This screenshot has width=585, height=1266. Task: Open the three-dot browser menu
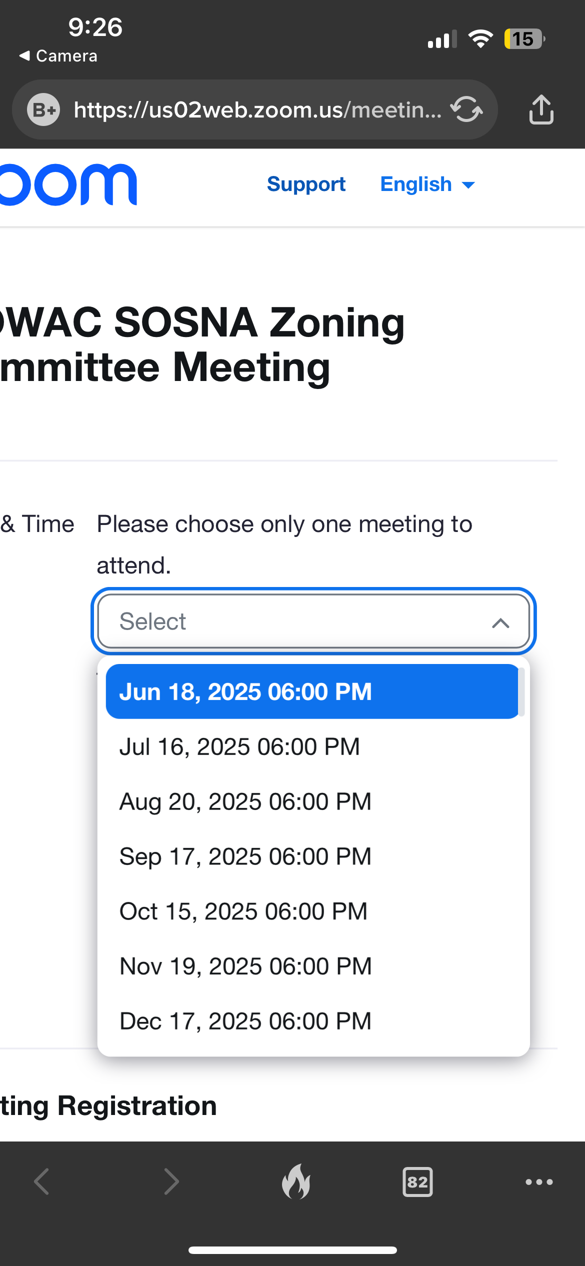pos(539,1182)
